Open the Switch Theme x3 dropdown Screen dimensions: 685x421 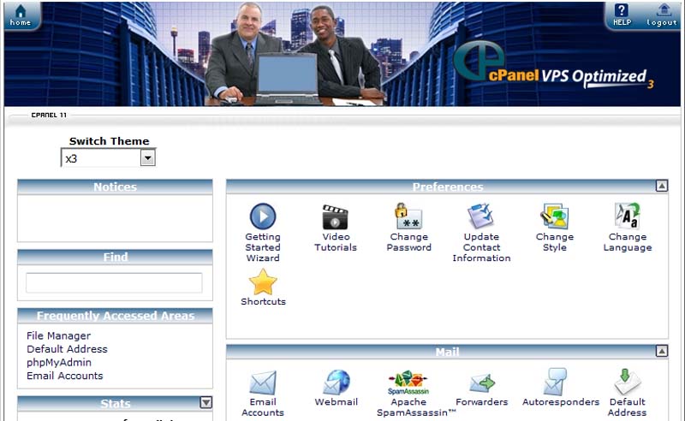[109, 158]
